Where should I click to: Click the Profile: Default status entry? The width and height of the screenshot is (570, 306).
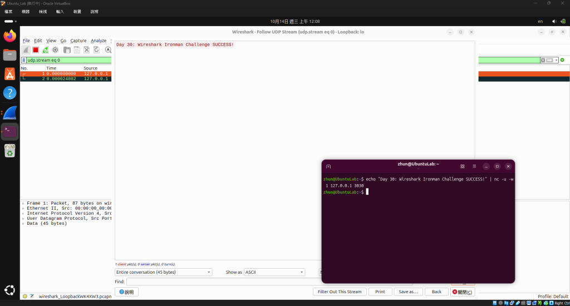[553, 296]
